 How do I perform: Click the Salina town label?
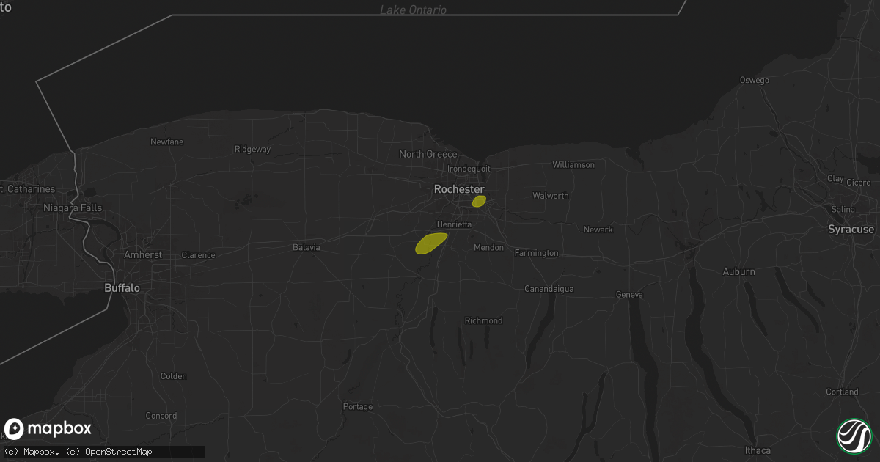tap(843, 209)
